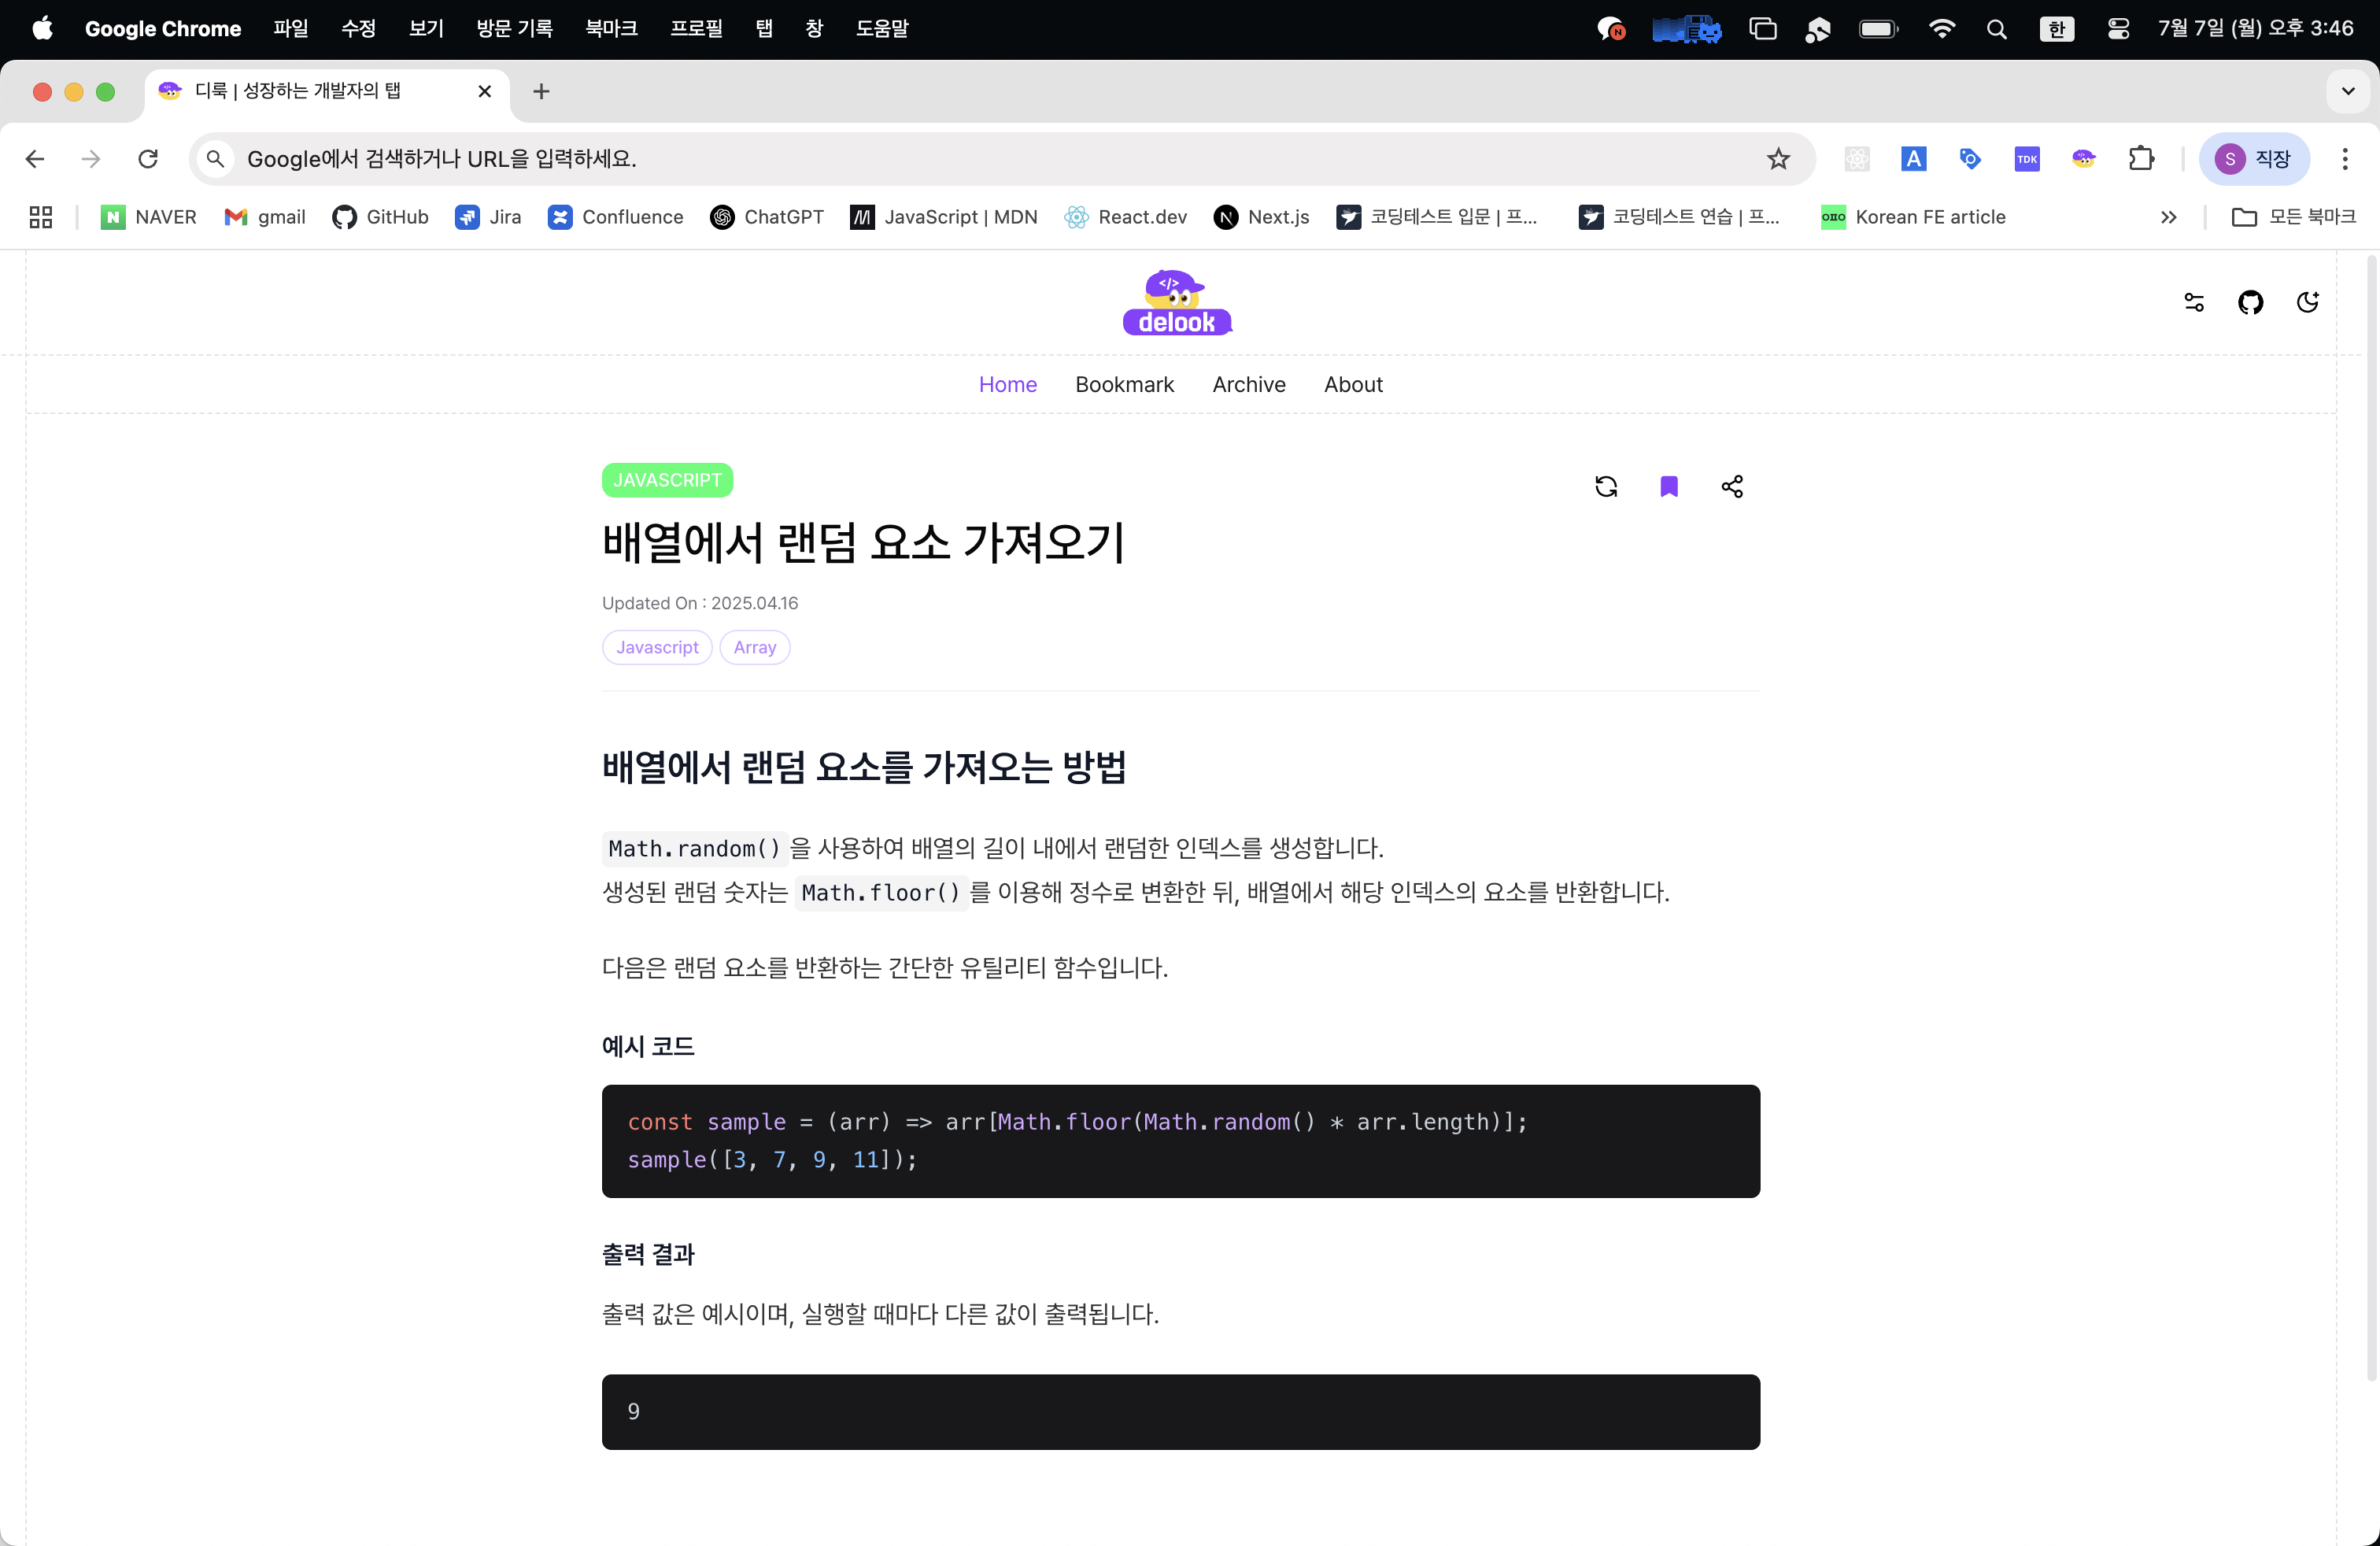Toggle dark mode moon icon
The image size is (2380, 1546).
click(2307, 302)
